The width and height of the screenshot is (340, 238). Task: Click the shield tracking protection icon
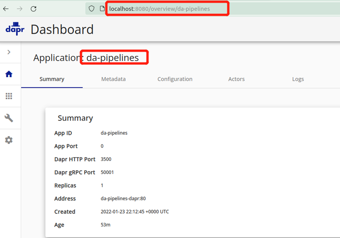[x=91, y=9]
